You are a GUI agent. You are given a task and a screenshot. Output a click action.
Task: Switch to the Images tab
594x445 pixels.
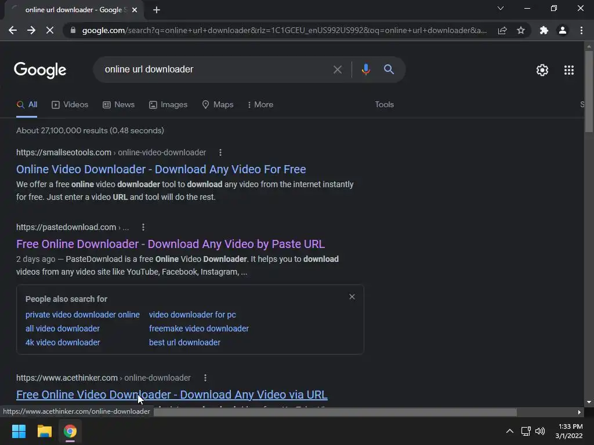(168, 105)
